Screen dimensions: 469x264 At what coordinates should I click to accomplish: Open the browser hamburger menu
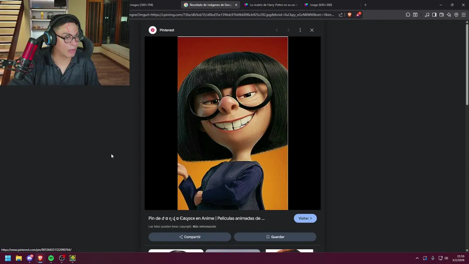point(464,15)
